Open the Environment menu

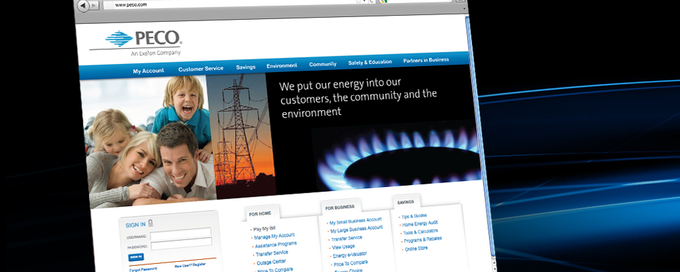coord(282,65)
